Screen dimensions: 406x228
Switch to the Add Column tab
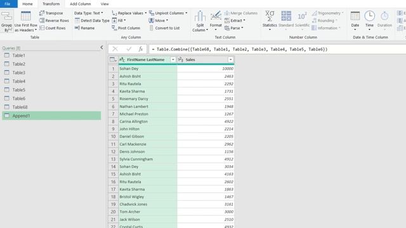click(x=81, y=4)
